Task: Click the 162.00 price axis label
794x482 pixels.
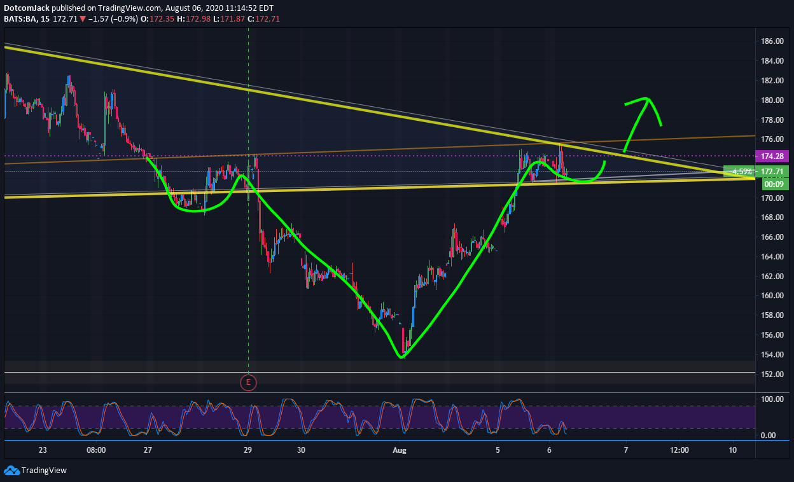Action: click(772, 277)
